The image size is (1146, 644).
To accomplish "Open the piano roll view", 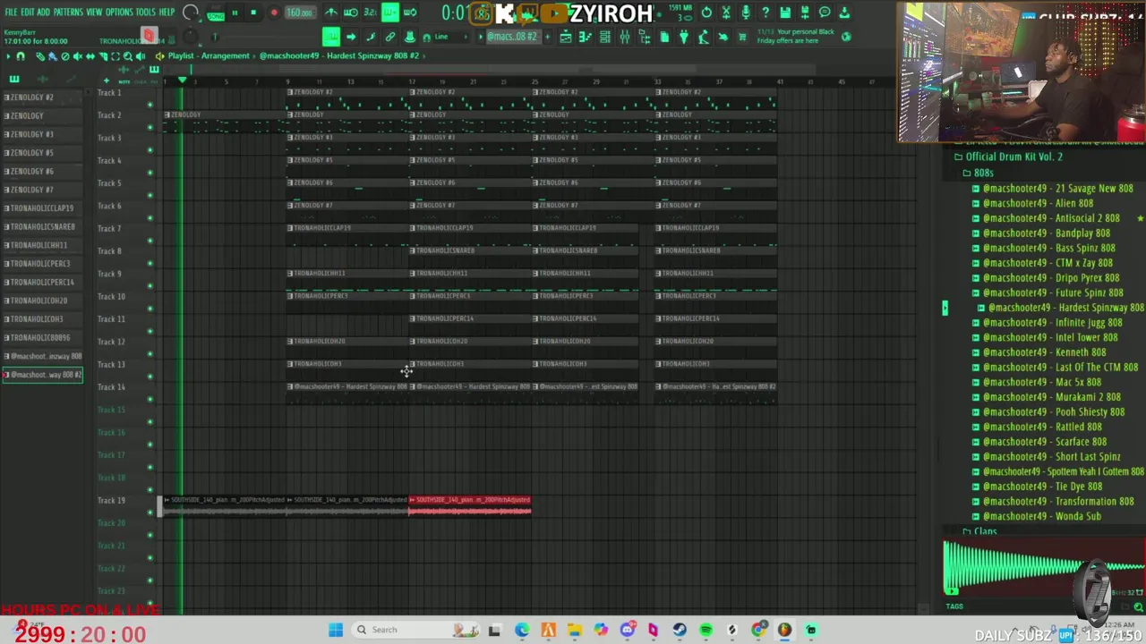I will pos(586,37).
